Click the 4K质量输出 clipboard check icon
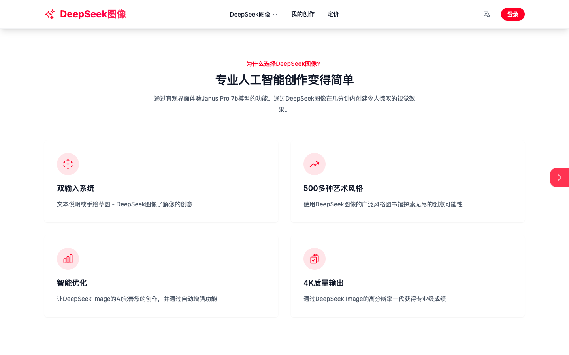569x355 pixels. 315,259
